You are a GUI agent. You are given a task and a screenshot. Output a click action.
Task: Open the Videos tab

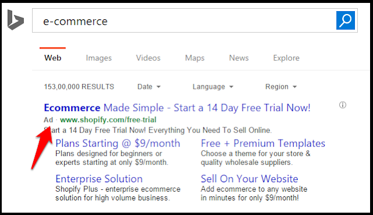(148, 58)
